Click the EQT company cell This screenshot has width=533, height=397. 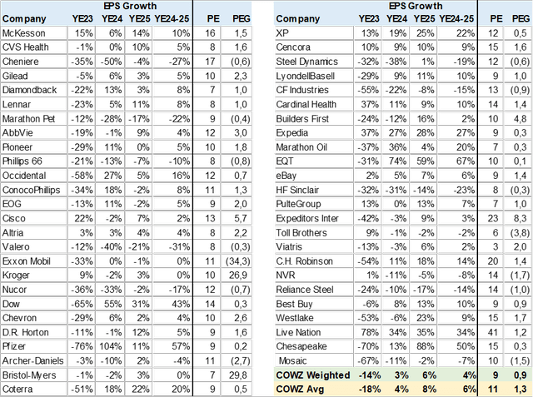pyautogui.click(x=314, y=161)
